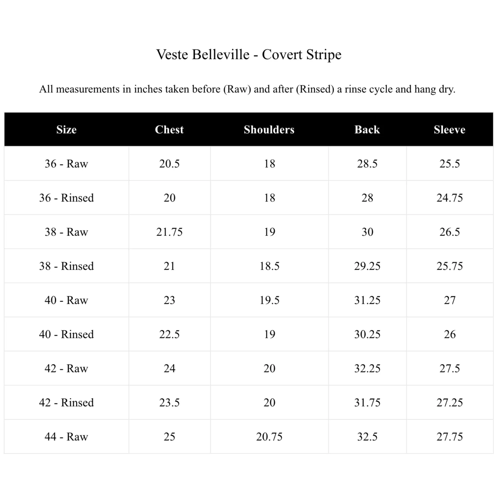496x496 pixels.
Task: Click the 36 - Rinsed row label
Action: click(x=66, y=198)
